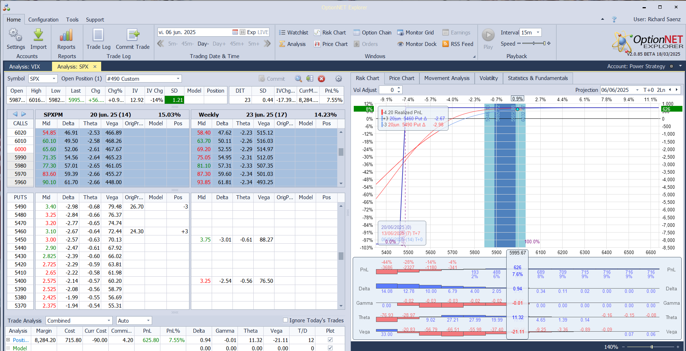Adjust the playback Speed slider
686x351 pixels.
[x=534, y=43]
